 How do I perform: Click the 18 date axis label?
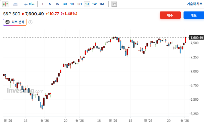pos(99,121)
